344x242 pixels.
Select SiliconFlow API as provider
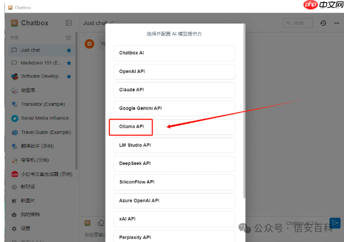(x=174, y=182)
